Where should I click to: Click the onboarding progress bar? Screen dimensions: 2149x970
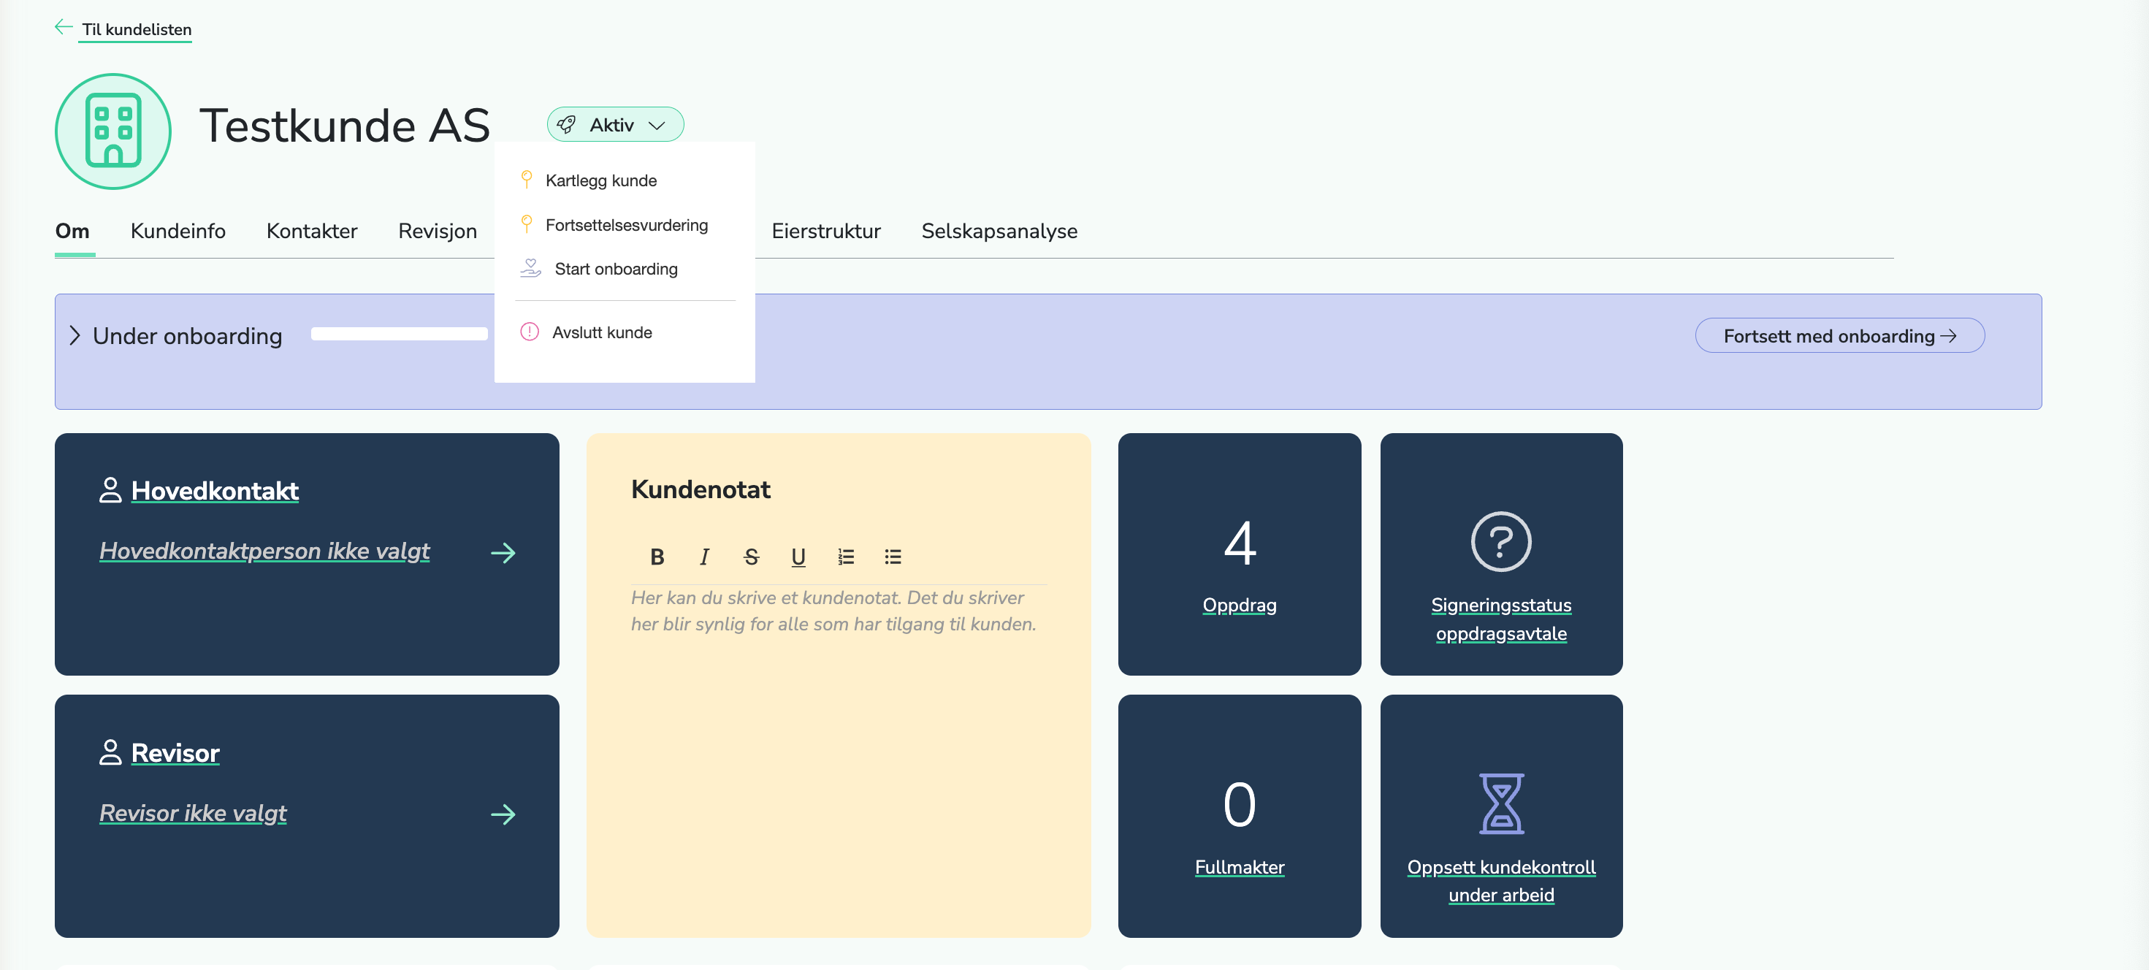pyautogui.click(x=399, y=335)
